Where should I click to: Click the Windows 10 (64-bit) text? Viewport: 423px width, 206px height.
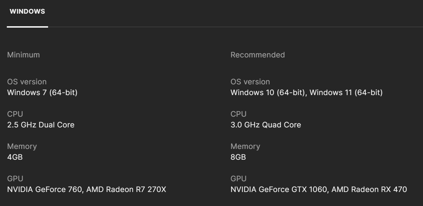coord(268,93)
